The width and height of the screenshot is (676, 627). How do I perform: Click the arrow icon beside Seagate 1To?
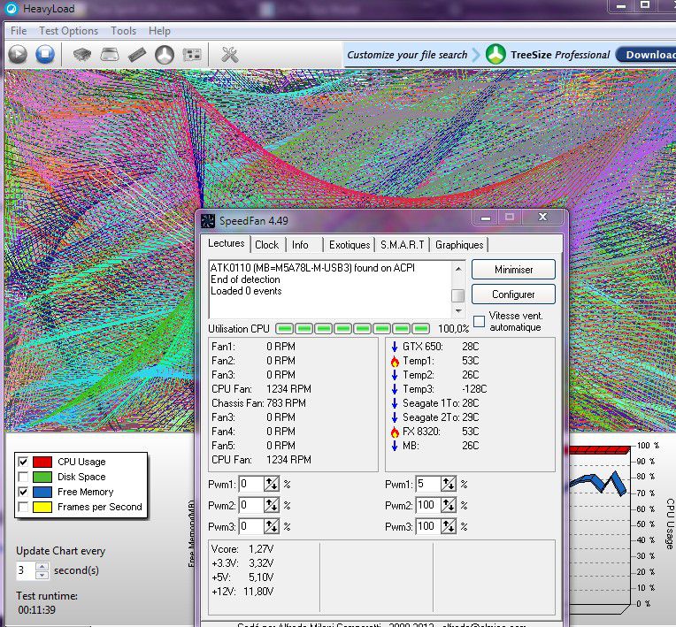point(395,403)
